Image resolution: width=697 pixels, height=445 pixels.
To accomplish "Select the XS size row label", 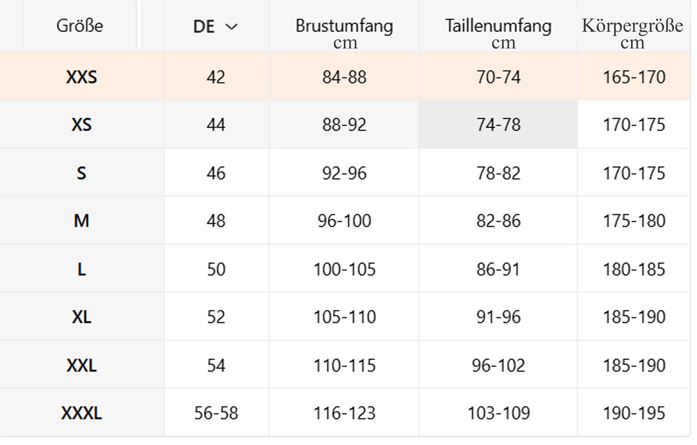I will tap(82, 124).
